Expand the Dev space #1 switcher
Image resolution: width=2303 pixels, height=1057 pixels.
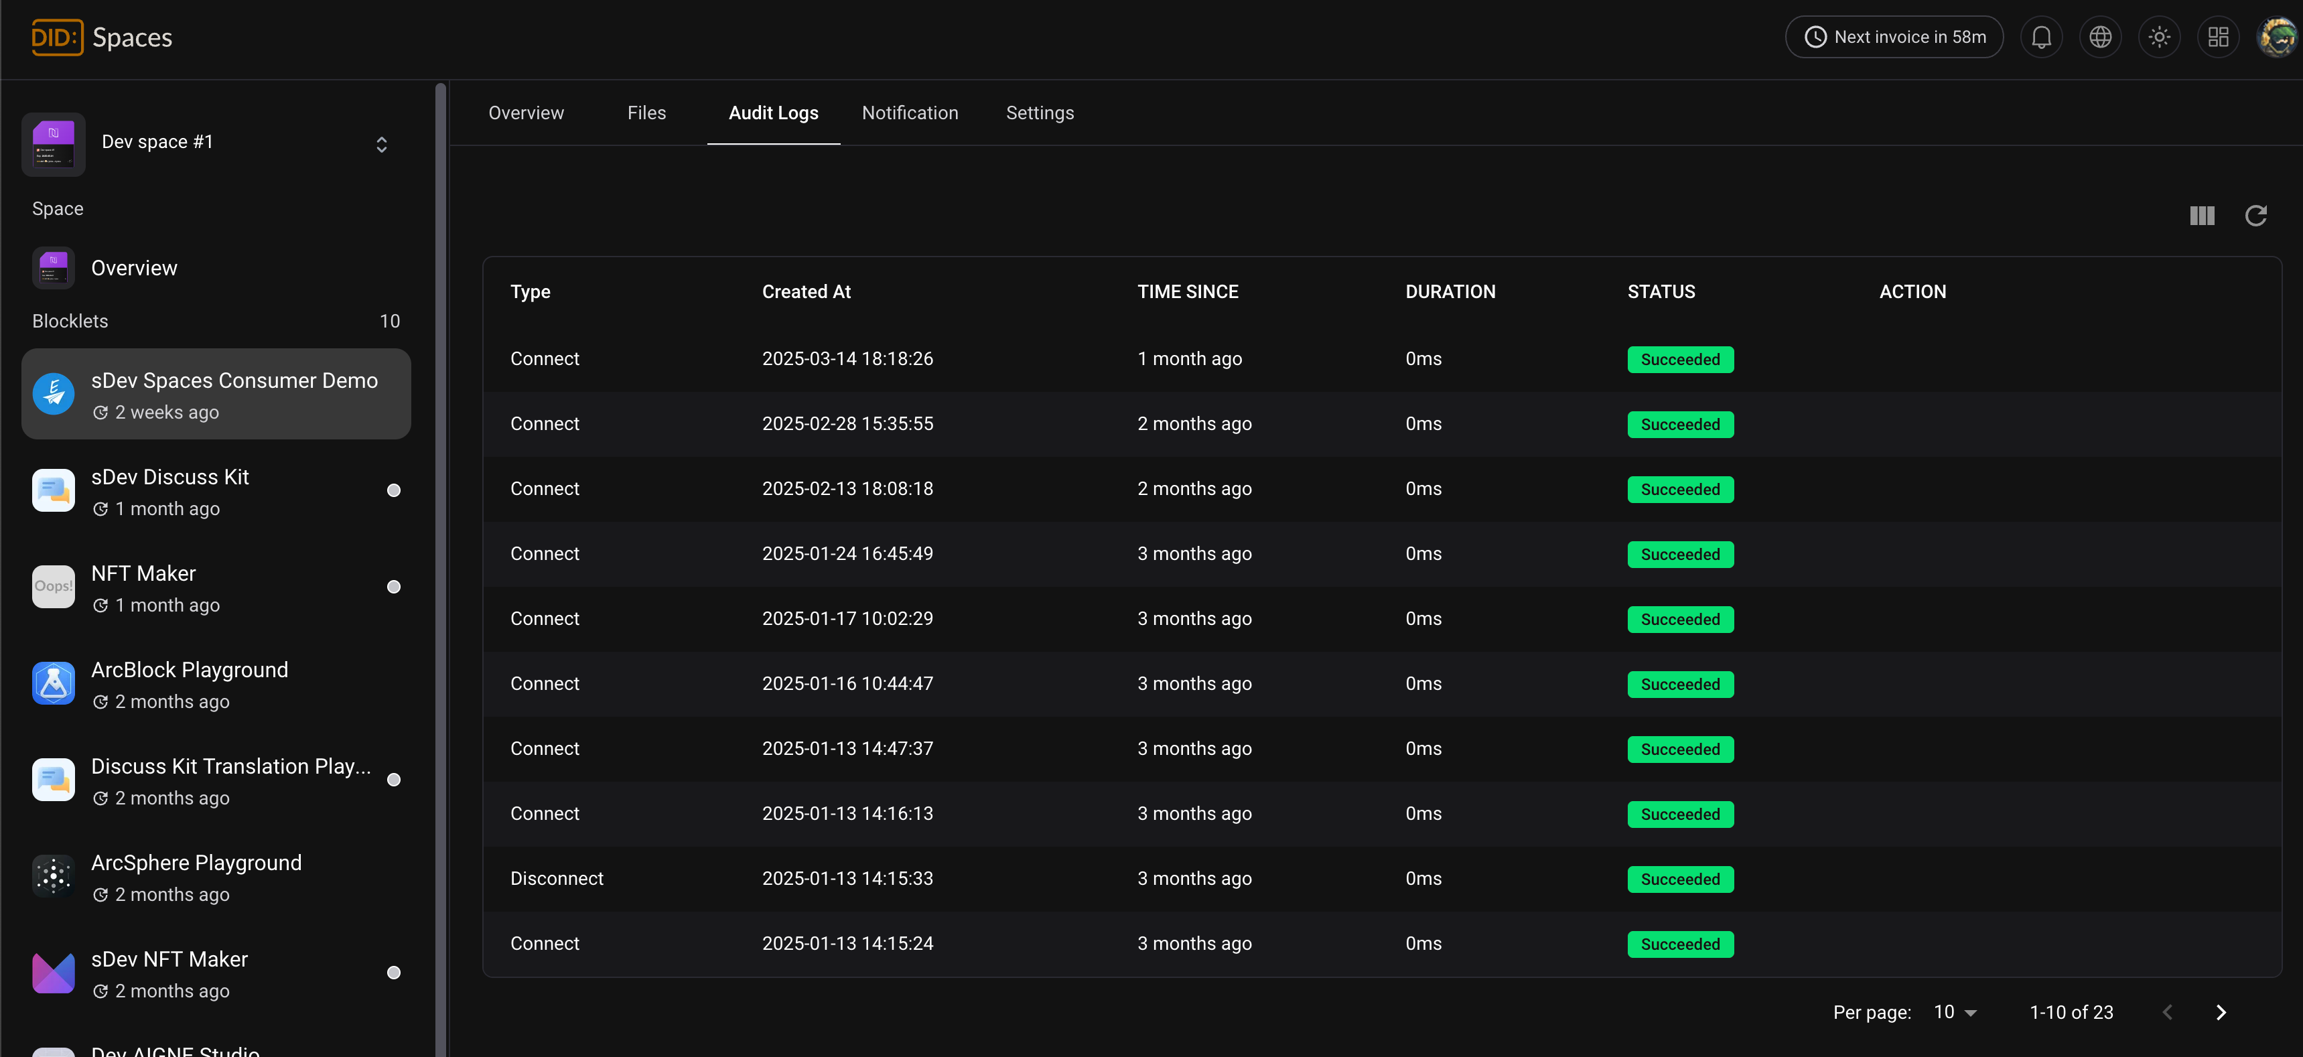(381, 145)
